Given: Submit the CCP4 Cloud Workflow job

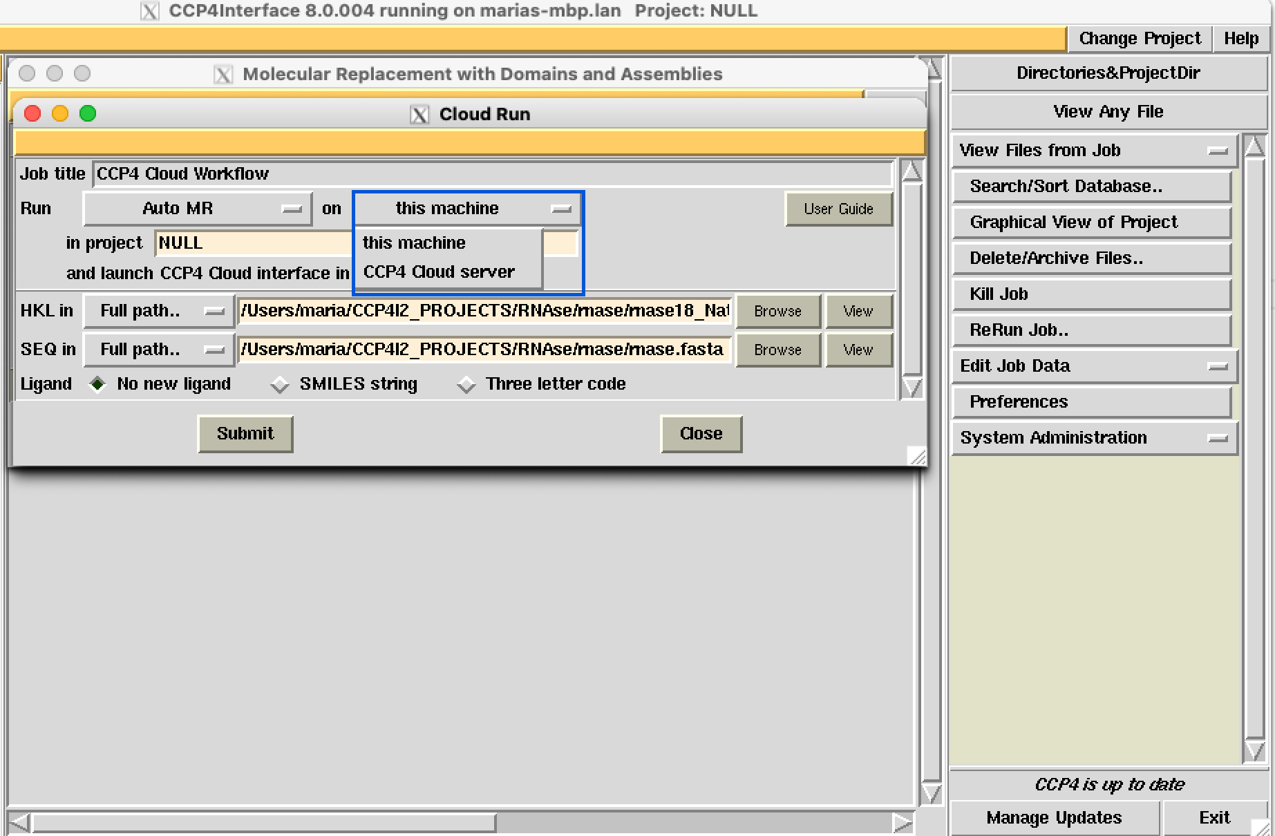Looking at the screenshot, I should (x=245, y=433).
